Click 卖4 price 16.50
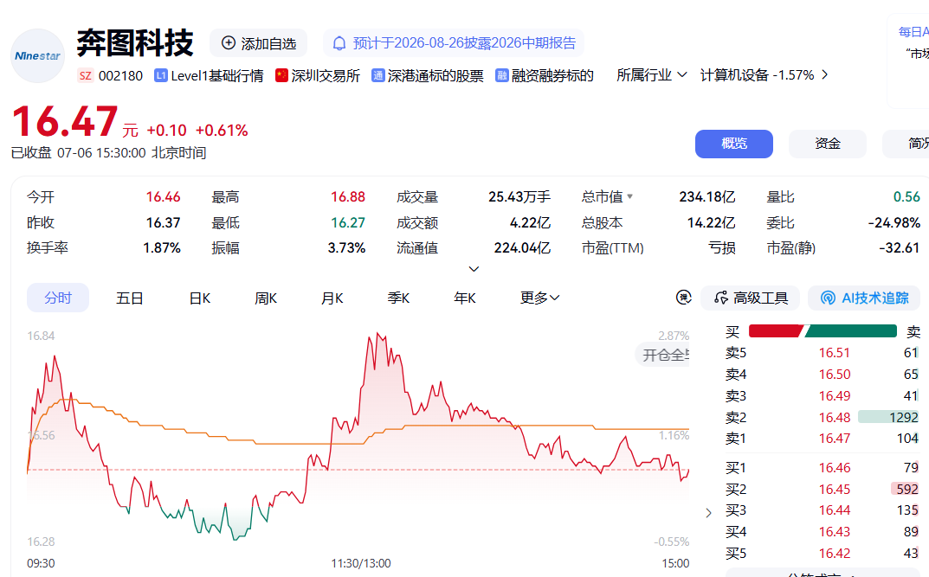929x577 pixels. coord(835,375)
